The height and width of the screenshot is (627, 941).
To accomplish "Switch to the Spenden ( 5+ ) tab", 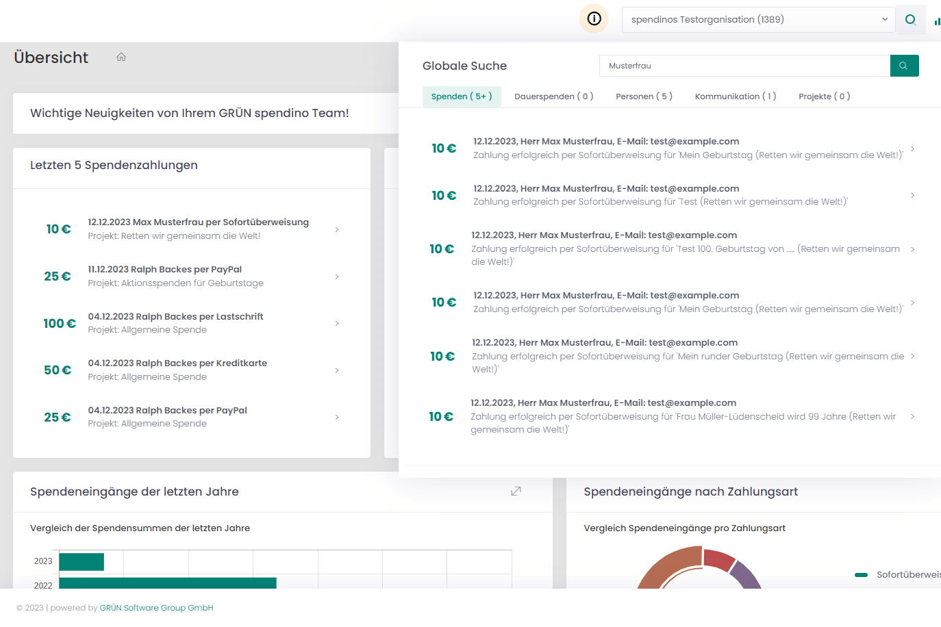I will [462, 97].
